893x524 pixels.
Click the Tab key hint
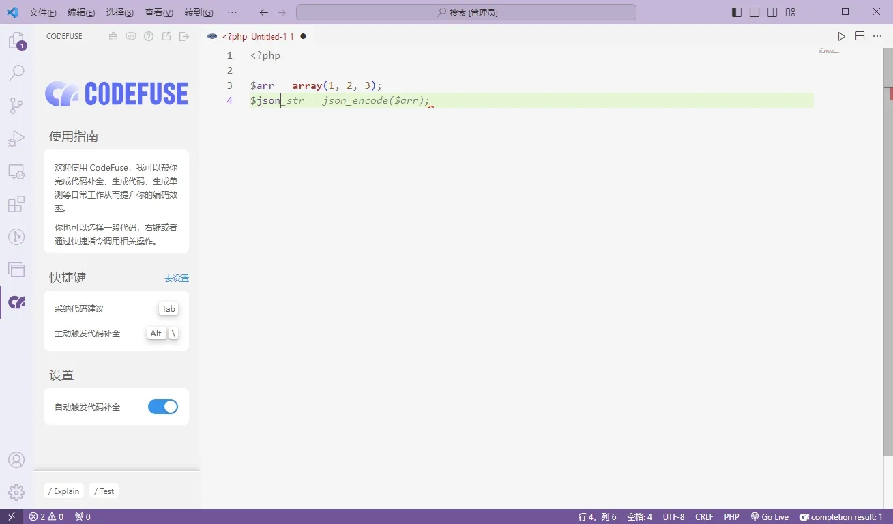169,309
